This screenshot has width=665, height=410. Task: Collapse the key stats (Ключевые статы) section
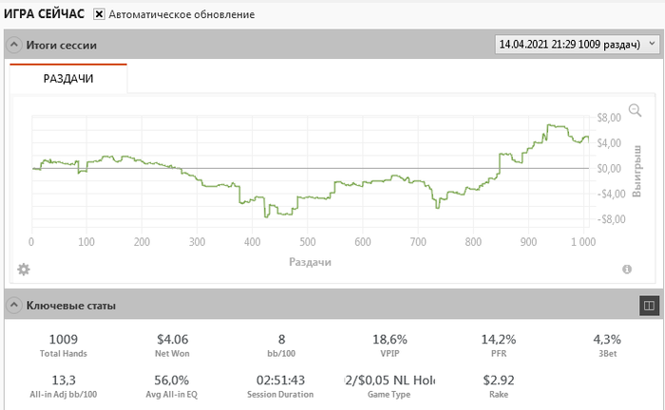click(x=14, y=306)
